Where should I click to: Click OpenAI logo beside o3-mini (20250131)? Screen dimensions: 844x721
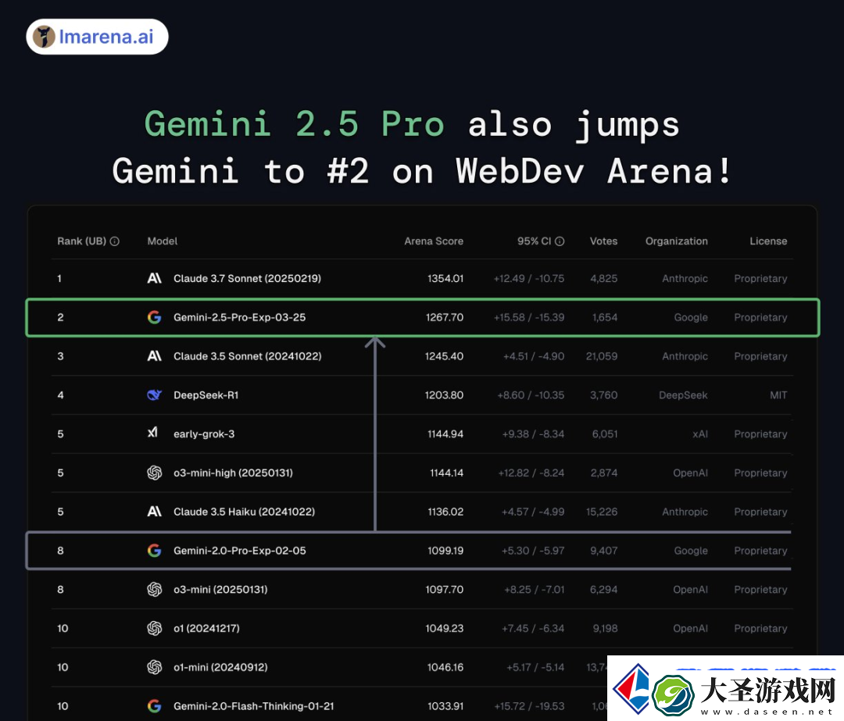point(155,590)
